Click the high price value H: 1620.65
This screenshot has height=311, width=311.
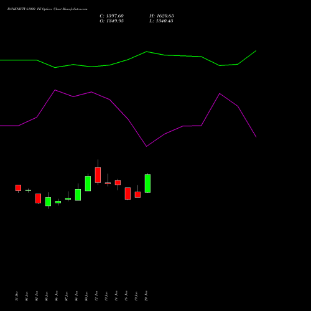(x=162, y=16)
